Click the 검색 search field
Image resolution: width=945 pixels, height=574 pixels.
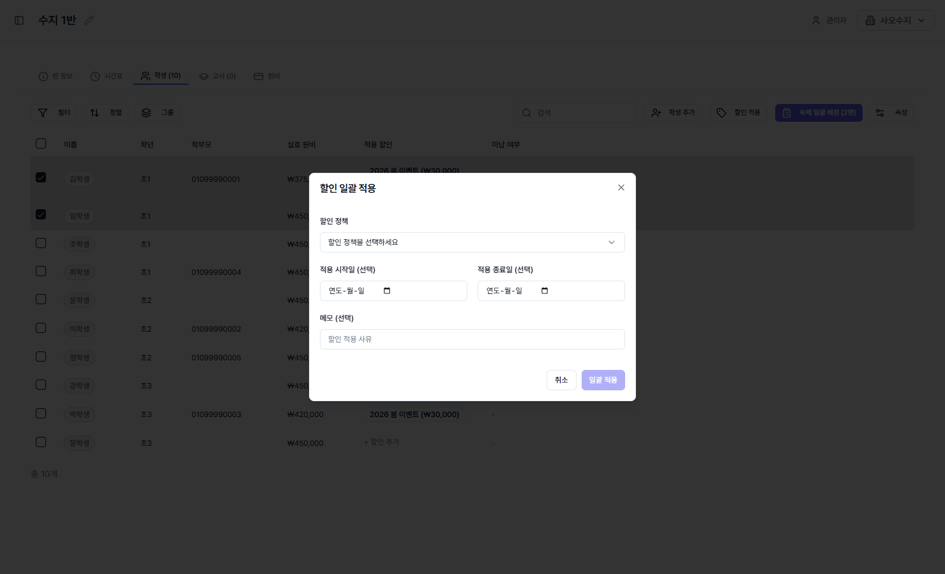(x=575, y=113)
